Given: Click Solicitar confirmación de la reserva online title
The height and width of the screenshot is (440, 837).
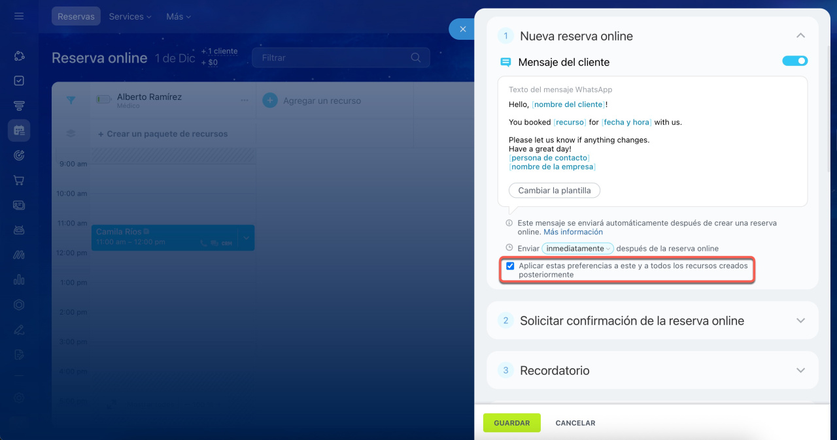Looking at the screenshot, I should click(x=632, y=321).
